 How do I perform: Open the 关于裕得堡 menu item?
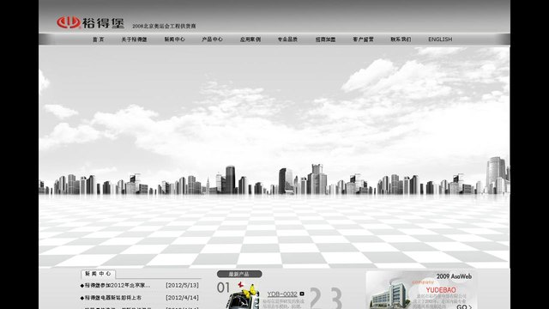(x=134, y=39)
